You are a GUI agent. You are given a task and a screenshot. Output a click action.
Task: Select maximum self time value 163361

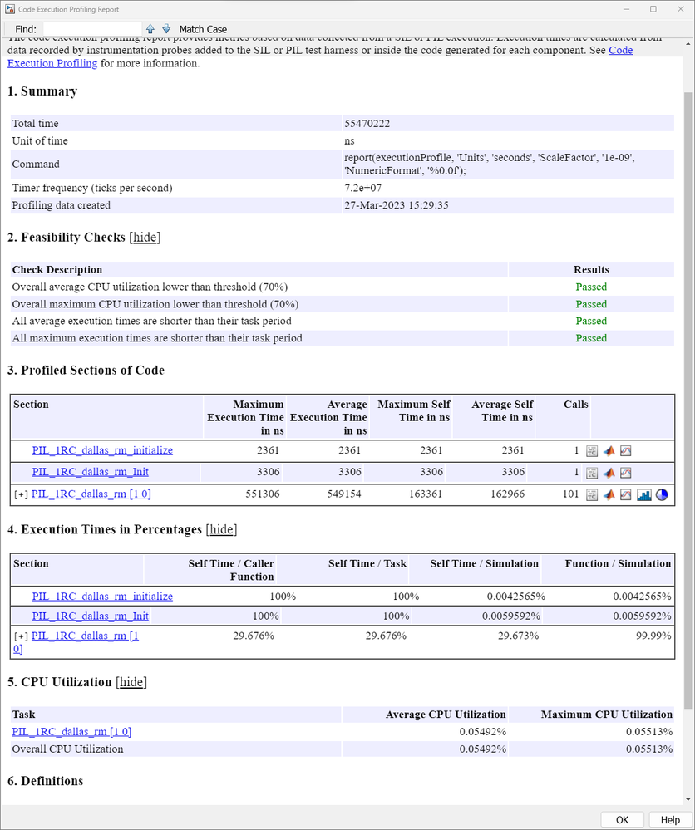coord(426,494)
